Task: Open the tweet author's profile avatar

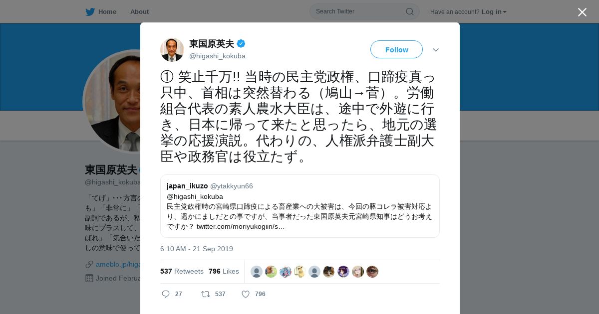Action: [172, 50]
